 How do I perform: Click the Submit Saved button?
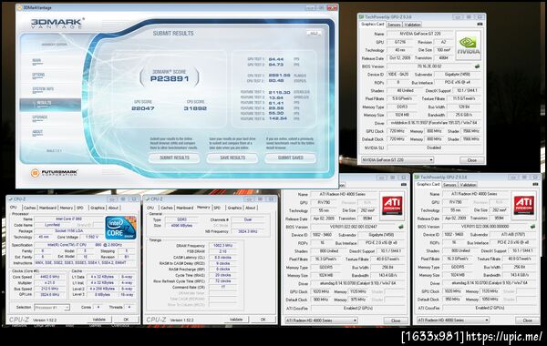click(x=290, y=158)
